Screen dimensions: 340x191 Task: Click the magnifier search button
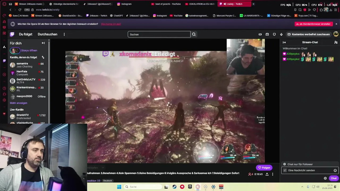pos(194,34)
